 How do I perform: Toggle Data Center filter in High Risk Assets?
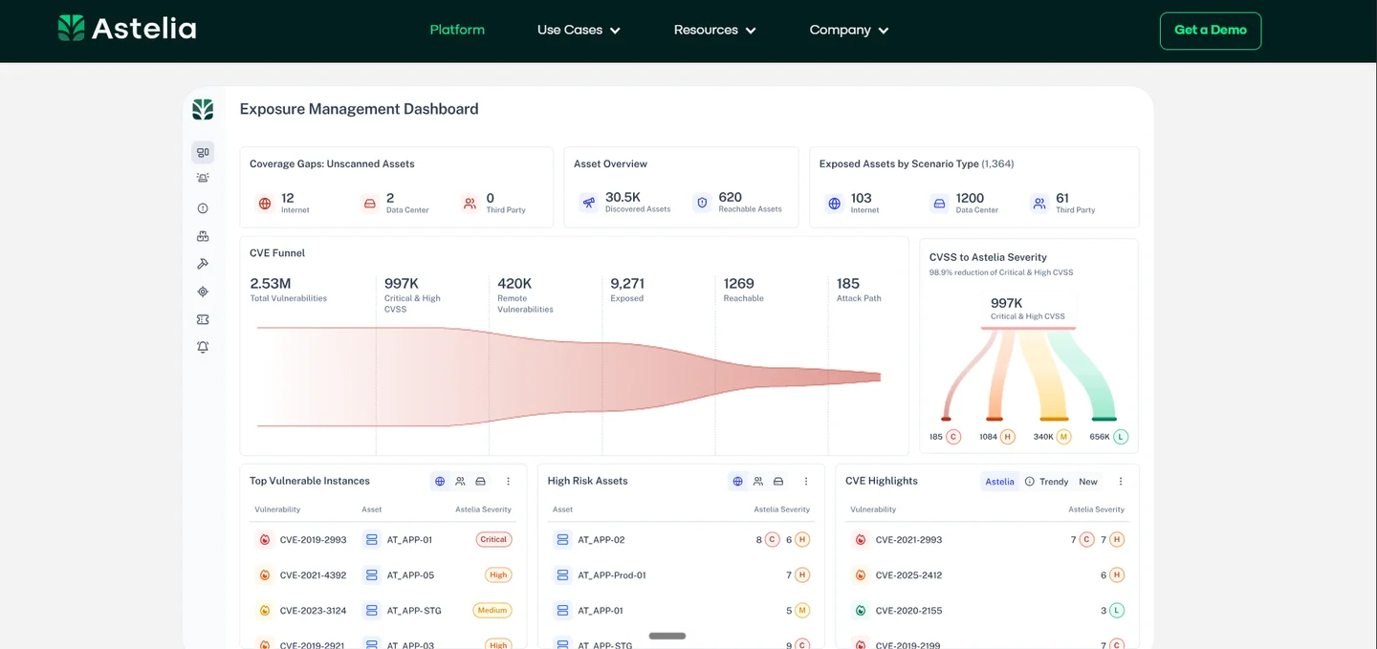point(778,482)
